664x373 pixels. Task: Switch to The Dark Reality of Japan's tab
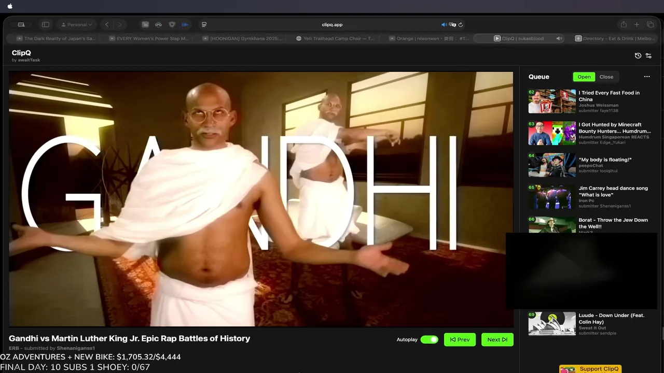(56, 38)
